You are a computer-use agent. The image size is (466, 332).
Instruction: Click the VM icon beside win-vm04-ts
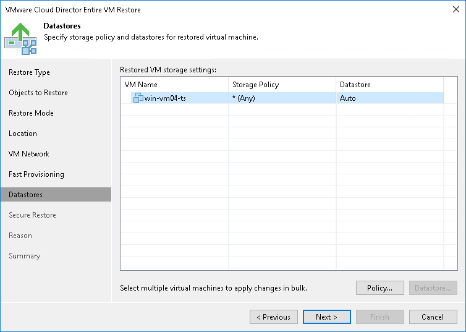(x=138, y=98)
